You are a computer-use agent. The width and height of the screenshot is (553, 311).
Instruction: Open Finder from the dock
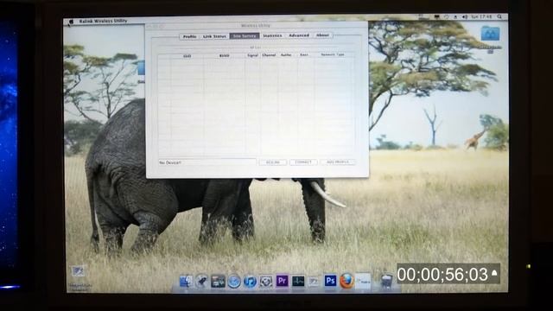[186, 282]
